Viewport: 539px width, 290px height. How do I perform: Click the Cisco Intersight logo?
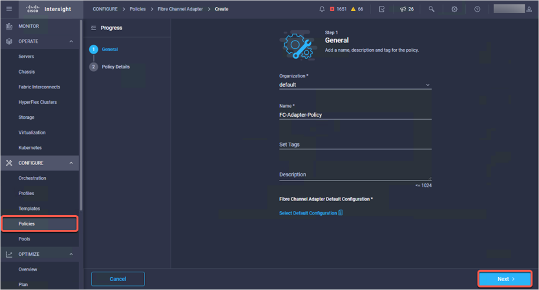49,9
